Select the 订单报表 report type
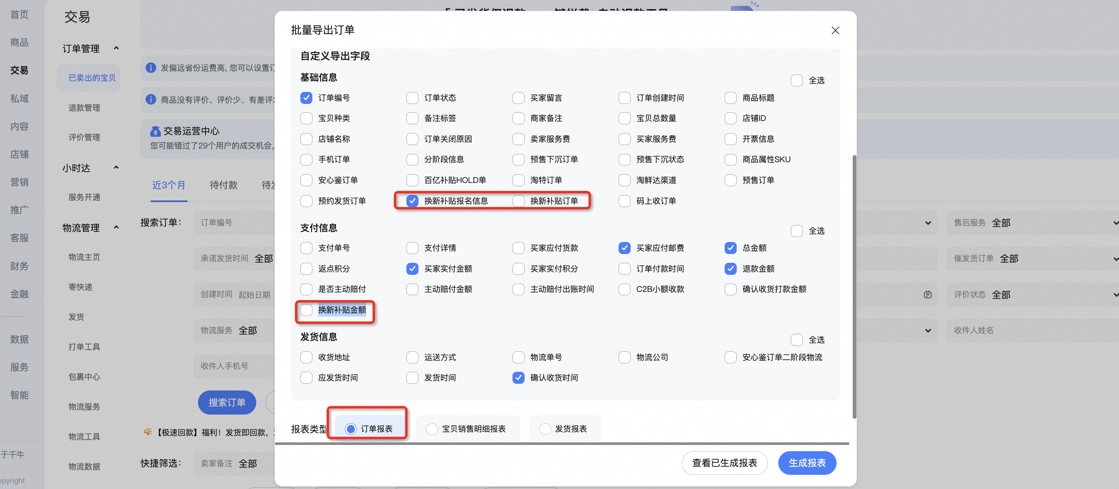The image size is (1119, 489). point(351,429)
